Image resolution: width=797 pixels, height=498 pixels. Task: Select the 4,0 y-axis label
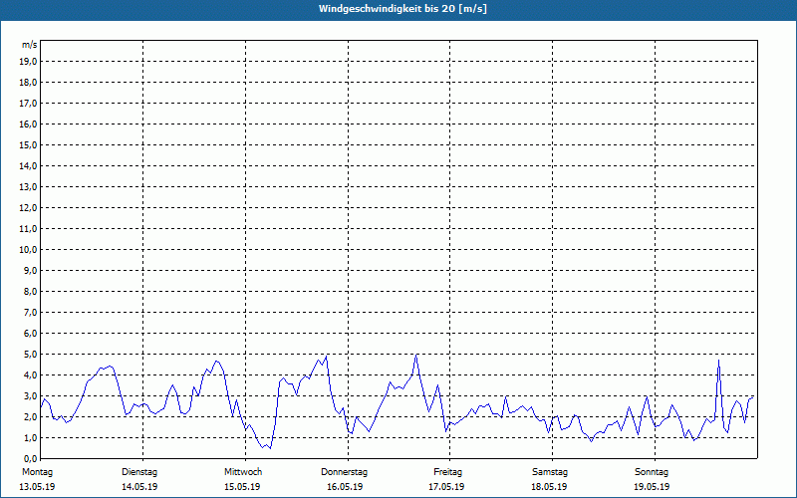click(30, 375)
